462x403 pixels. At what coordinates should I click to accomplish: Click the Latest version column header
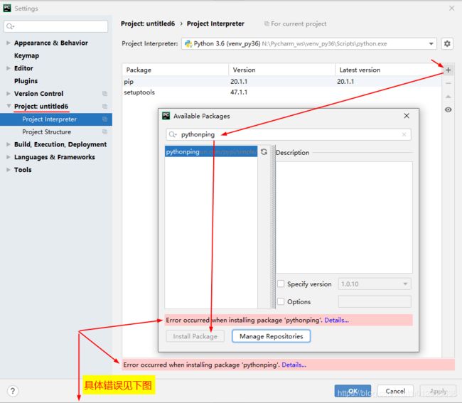[x=388, y=70]
